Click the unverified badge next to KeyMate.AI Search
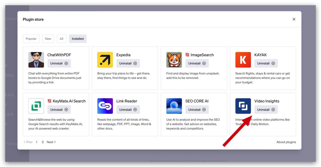This screenshot has height=167, width=321. click(x=49, y=101)
